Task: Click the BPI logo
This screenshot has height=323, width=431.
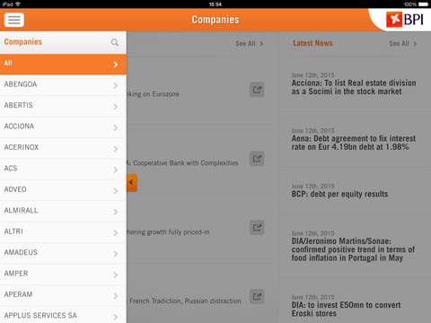Action: (x=405, y=20)
